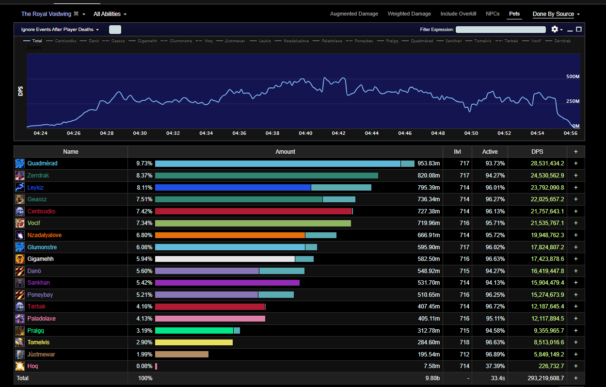This screenshot has height=387, width=606.
Task: Click Glumonstre's class icon
Action: pyautogui.click(x=20, y=247)
